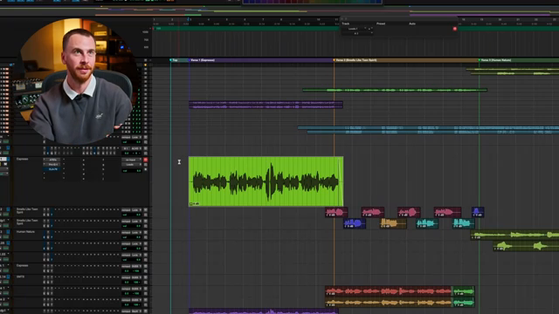Click the small icon beside Espresso's vol field row

146,170
